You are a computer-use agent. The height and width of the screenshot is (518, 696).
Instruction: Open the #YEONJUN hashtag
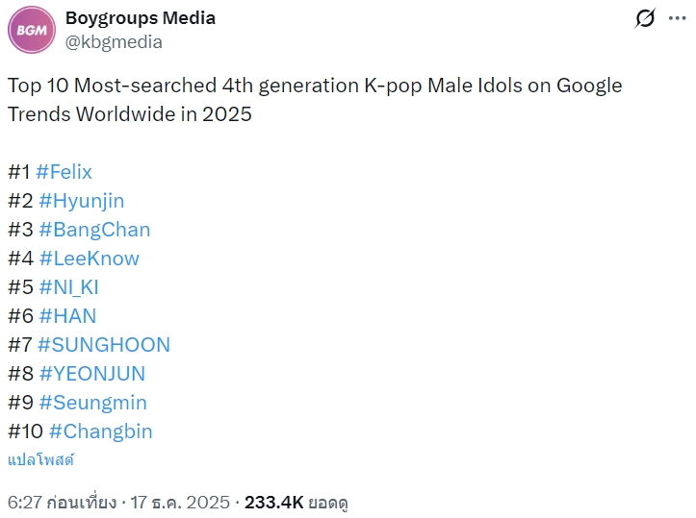(92, 374)
